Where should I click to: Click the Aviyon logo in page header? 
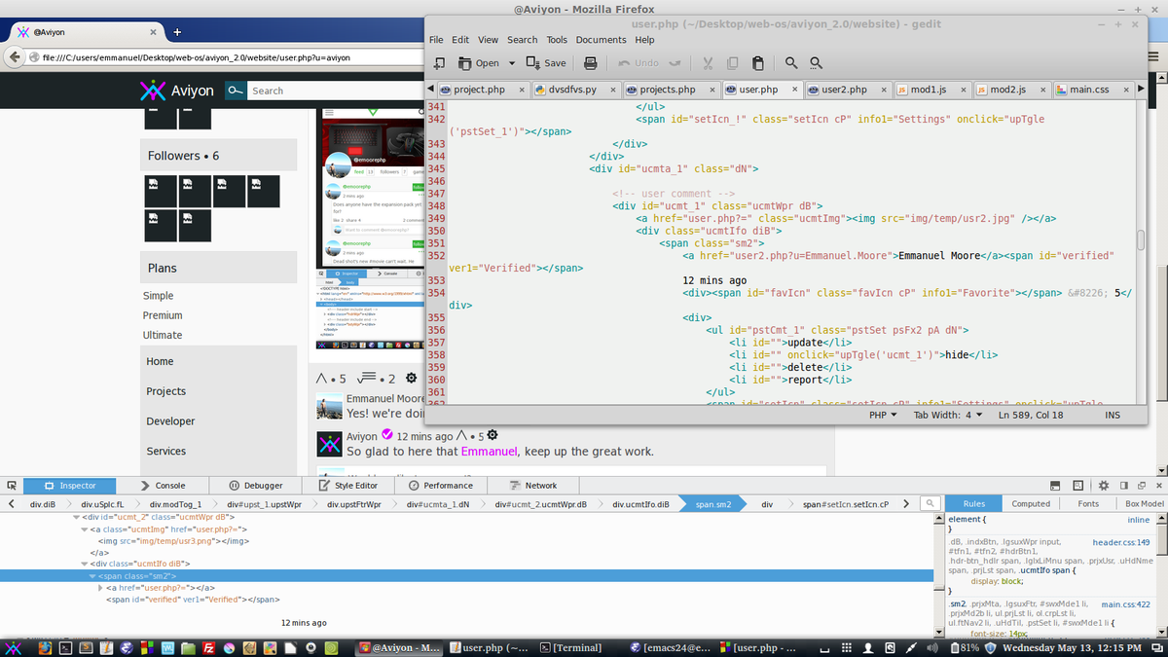point(177,91)
